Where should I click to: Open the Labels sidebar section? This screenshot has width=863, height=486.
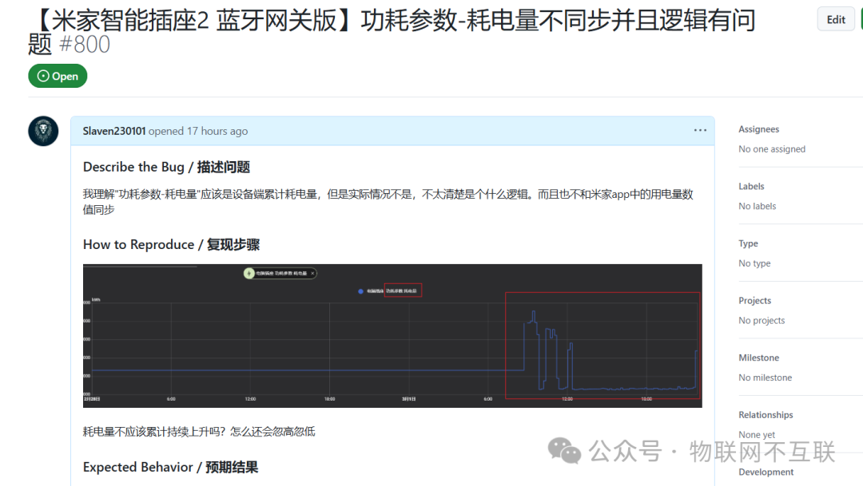coord(751,187)
